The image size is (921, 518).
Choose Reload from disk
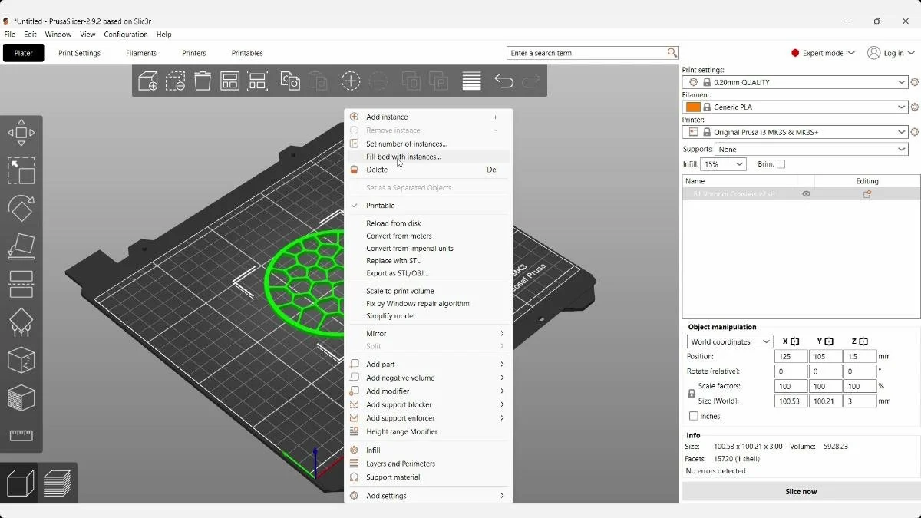(427, 223)
